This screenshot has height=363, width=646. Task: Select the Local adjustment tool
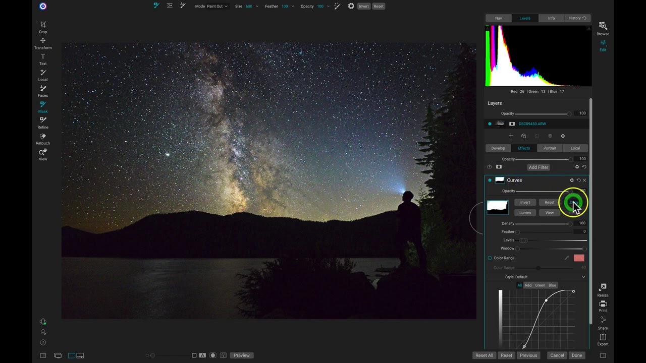click(43, 75)
